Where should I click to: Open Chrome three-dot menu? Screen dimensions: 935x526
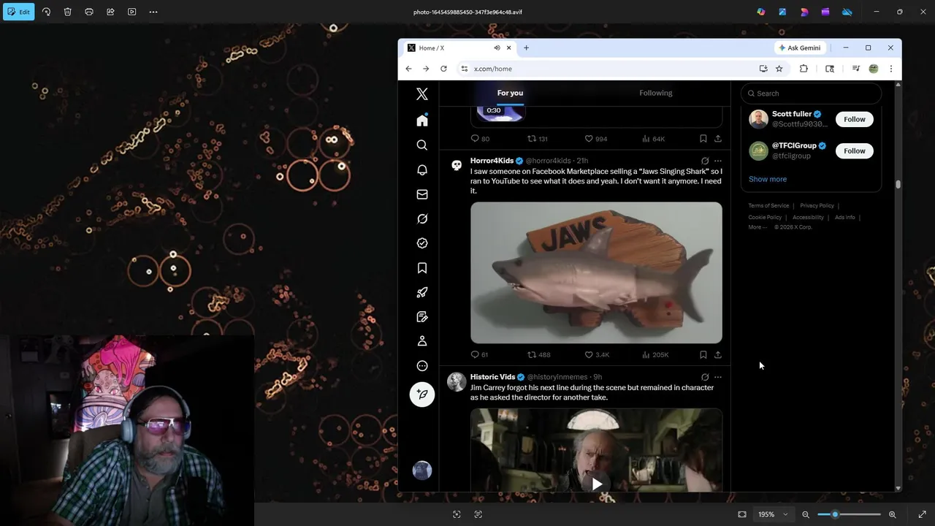click(x=891, y=69)
